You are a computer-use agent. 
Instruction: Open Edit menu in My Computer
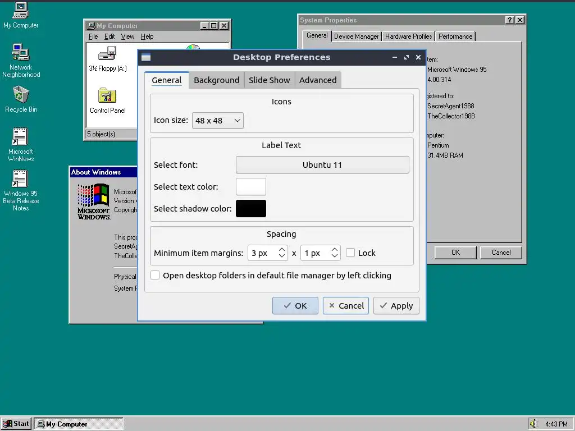[109, 36]
